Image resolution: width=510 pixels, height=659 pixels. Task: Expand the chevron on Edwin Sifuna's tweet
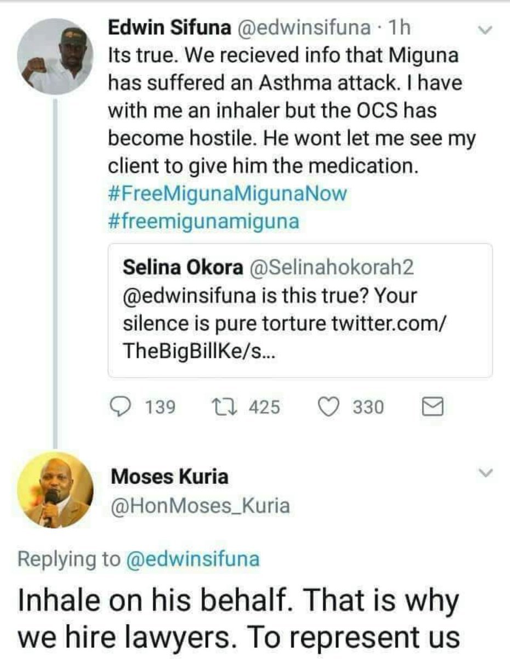click(483, 30)
